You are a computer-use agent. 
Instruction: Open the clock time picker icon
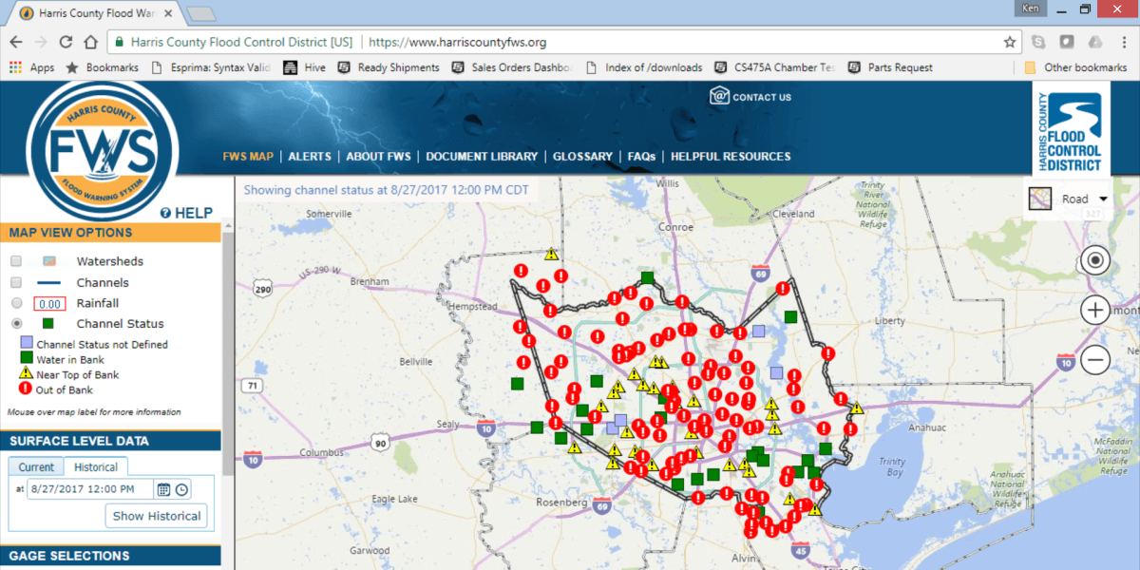(181, 490)
